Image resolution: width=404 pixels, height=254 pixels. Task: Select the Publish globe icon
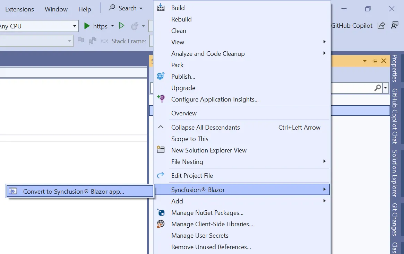160,76
